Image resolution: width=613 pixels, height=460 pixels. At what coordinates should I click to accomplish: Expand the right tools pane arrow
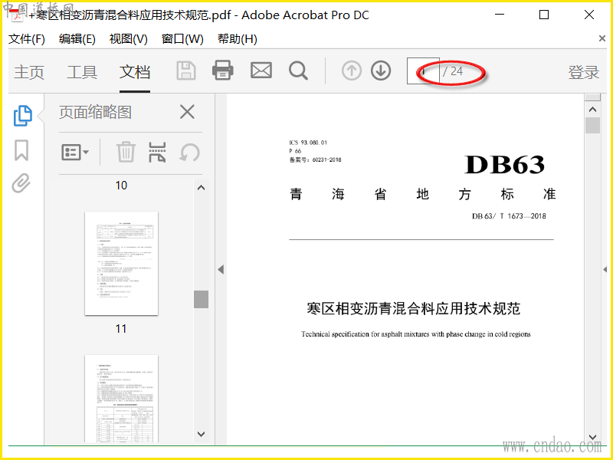pos(605,269)
